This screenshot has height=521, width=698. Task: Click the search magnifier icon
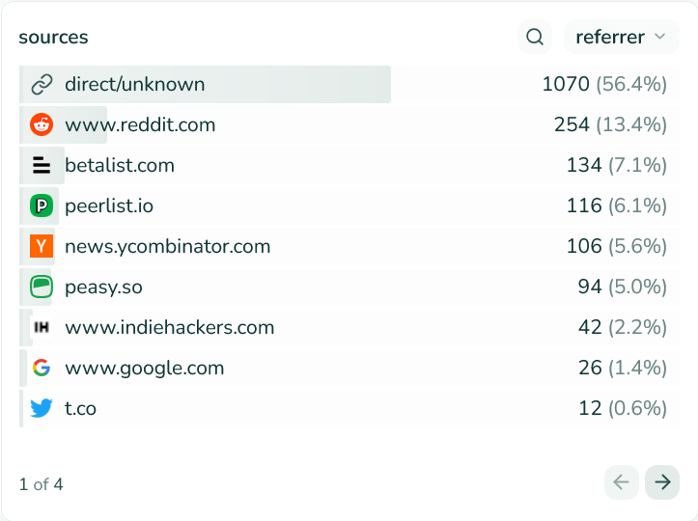(x=534, y=38)
